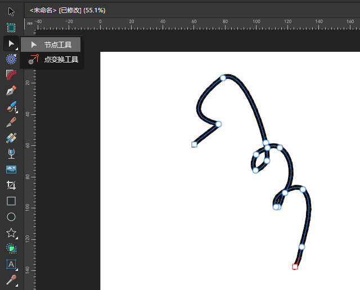Click the mm ruler origin box
The image size is (360, 290).
30,24
